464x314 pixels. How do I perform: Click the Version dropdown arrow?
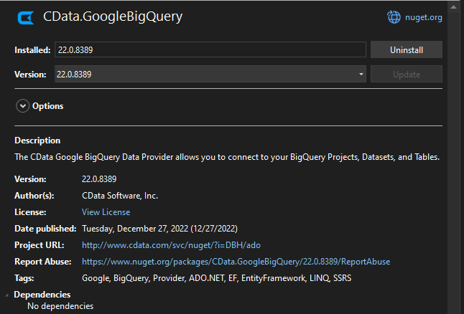[x=361, y=74]
